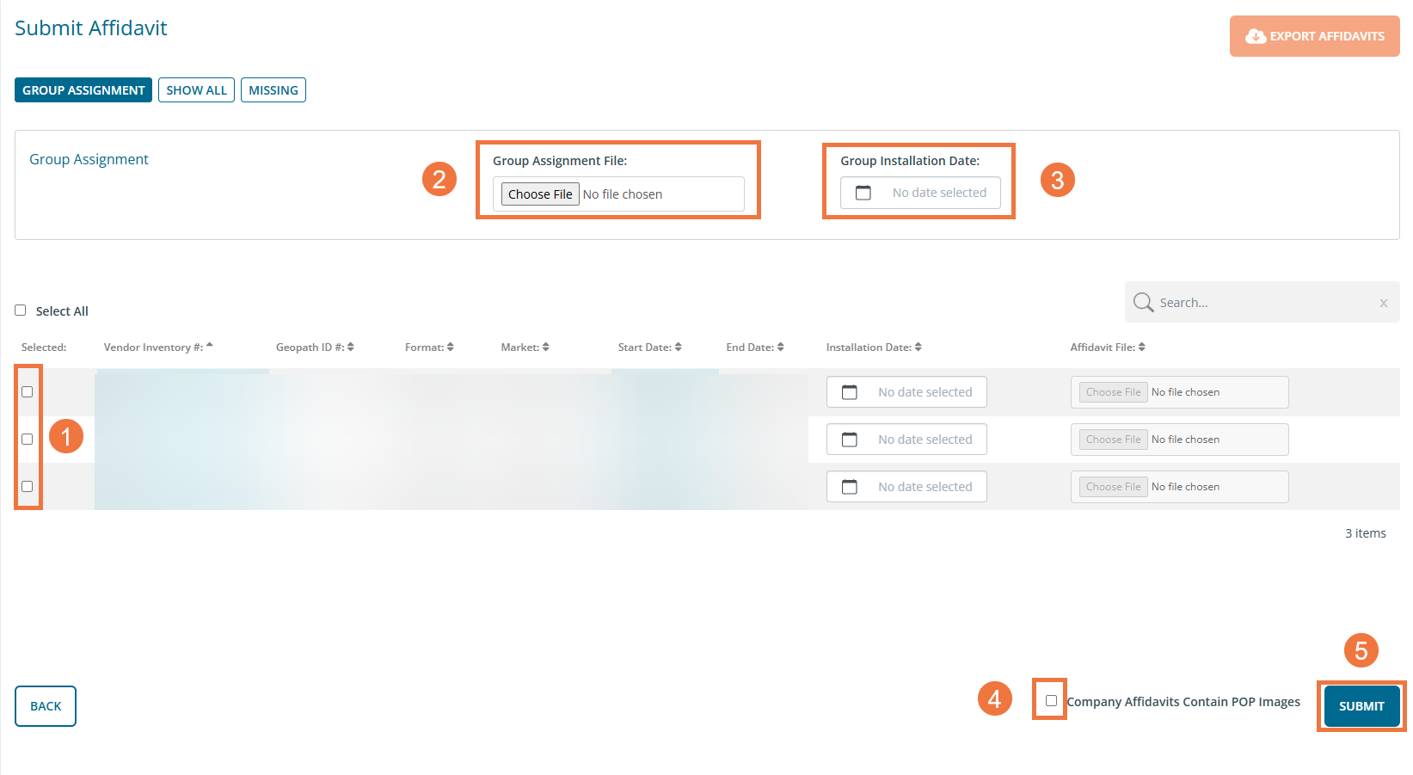Check the first row's Selected checkbox
The image size is (1413, 775).
pos(28,392)
